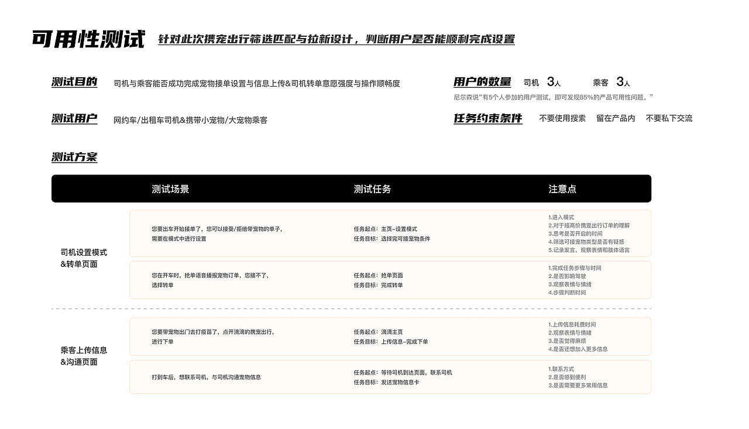Click the 测试方案 heading
Image resolution: width=749 pixels, height=429 pixels.
coord(74,157)
